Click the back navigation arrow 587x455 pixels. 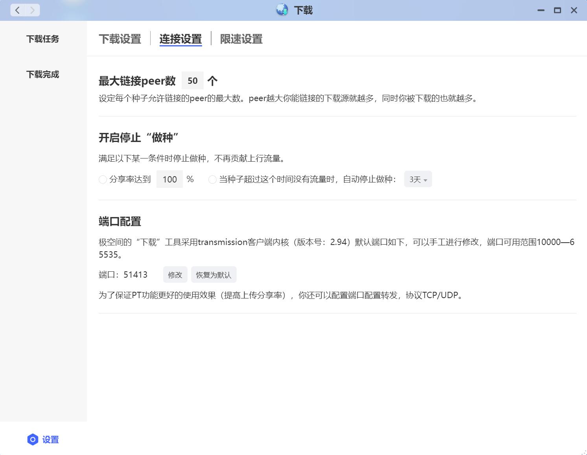(x=17, y=10)
